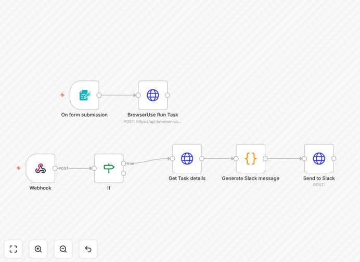Click input connector of Send to Slack

point(304,158)
